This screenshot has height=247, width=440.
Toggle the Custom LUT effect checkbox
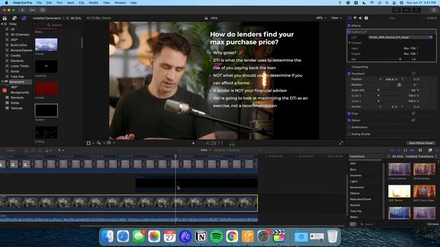point(349,32)
